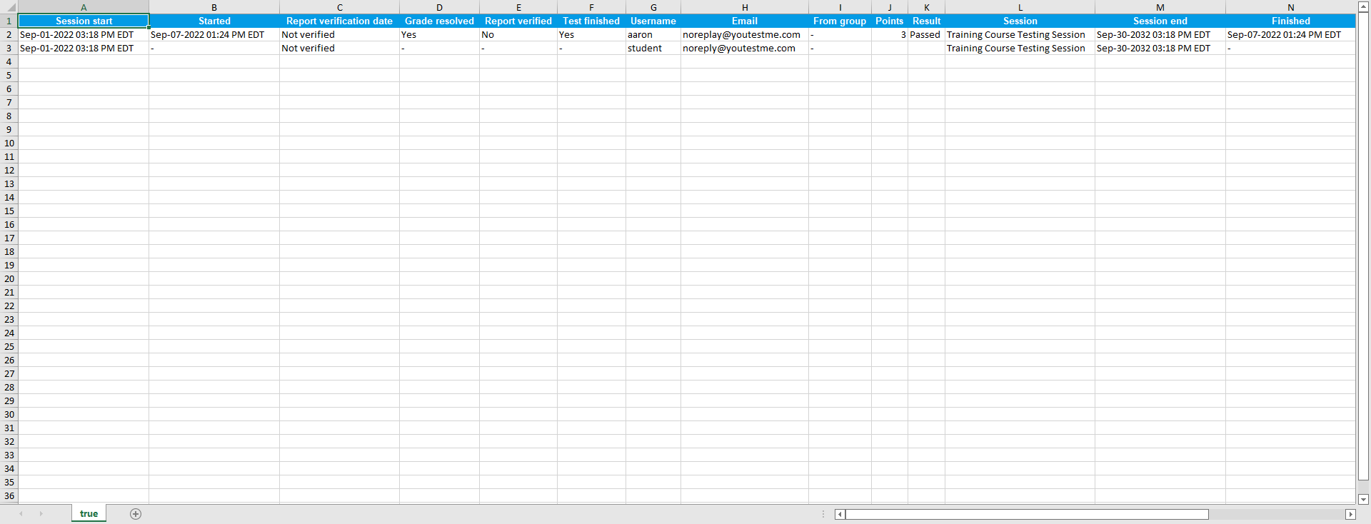
Task: Select column E by its header letter
Action: [x=518, y=7]
